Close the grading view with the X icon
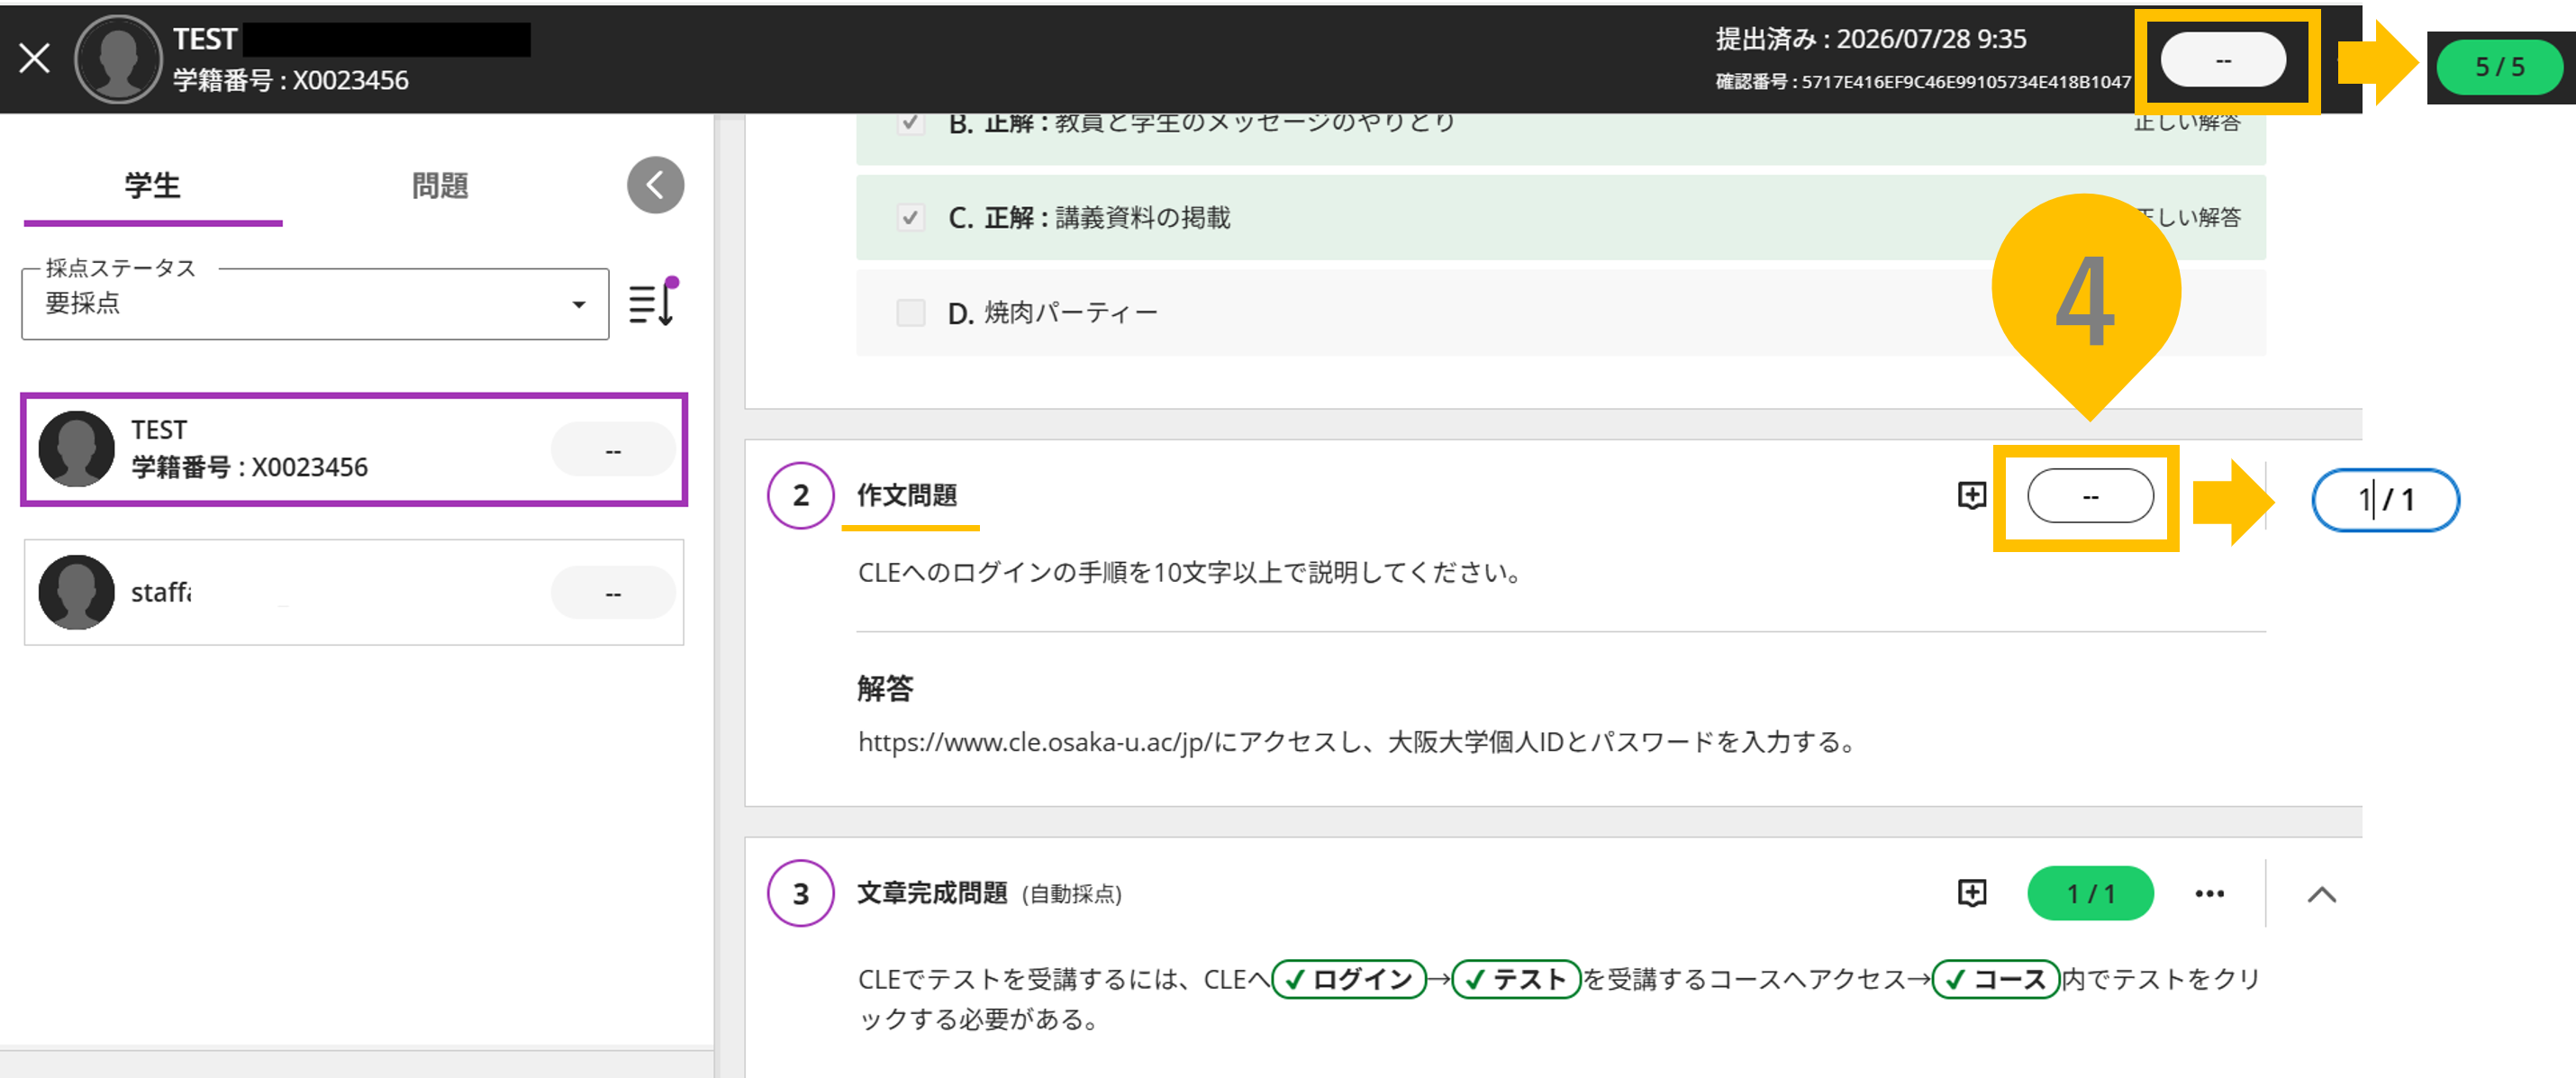This screenshot has height=1078, width=2576. (35, 58)
